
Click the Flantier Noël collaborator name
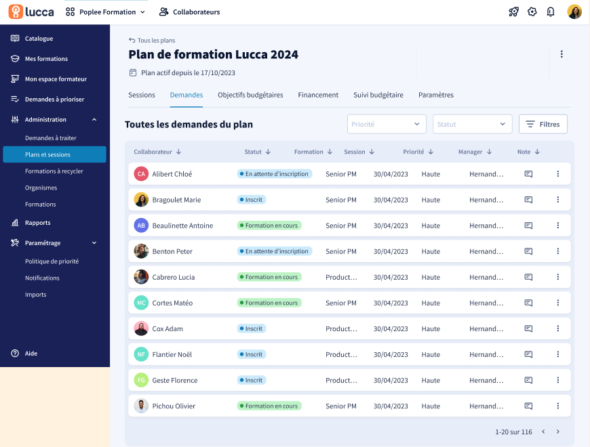[x=172, y=355]
